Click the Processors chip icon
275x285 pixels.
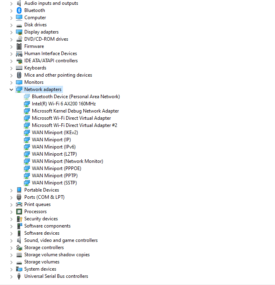[x=19, y=212]
